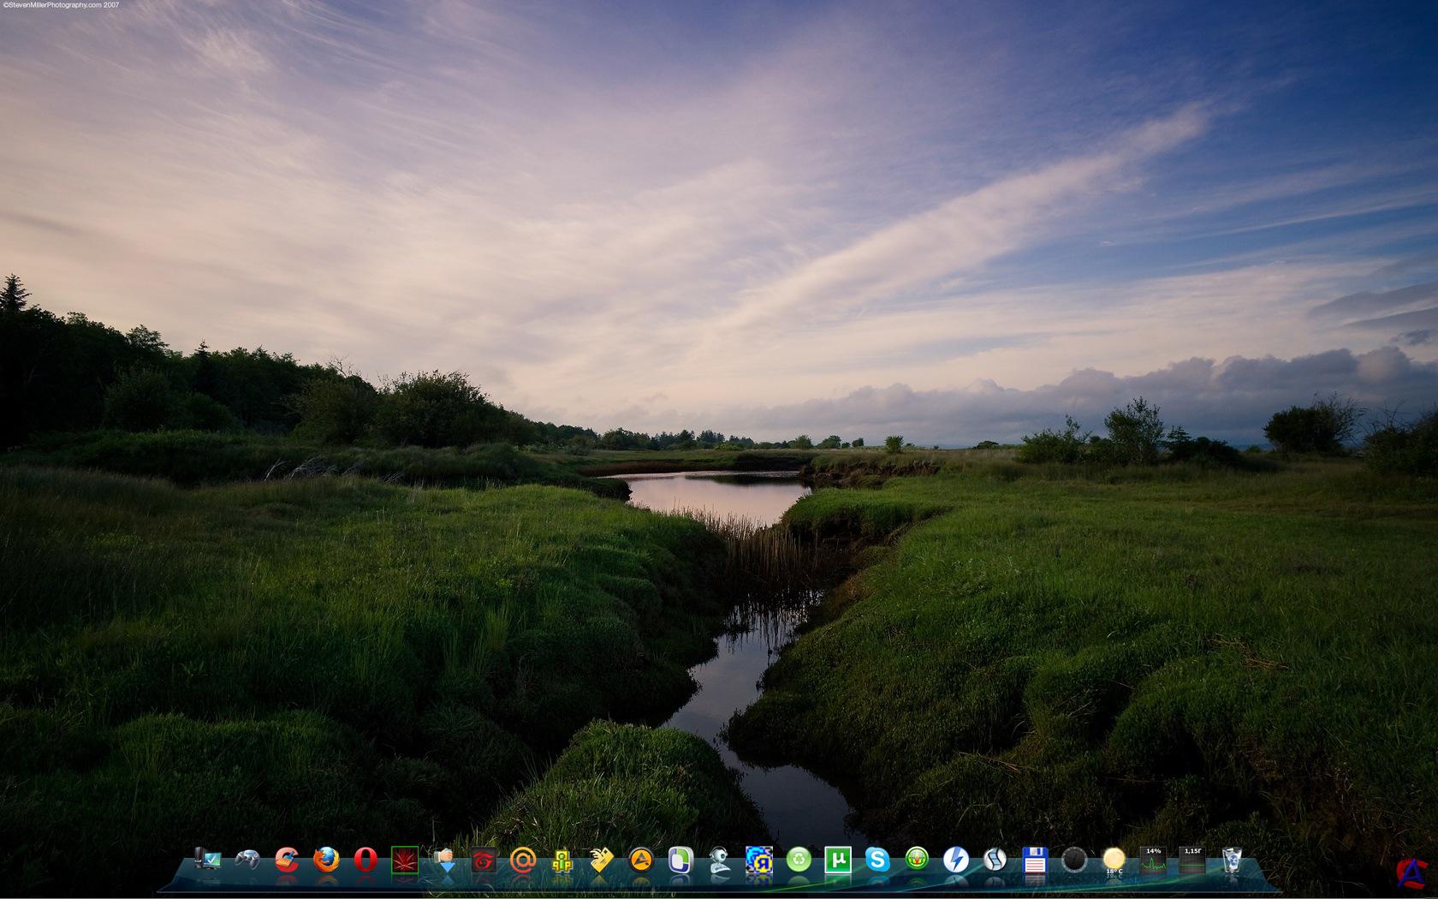Open the Recycle Bin in the dock
1438x899 pixels.
pyautogui.click(x=1232, y=860)
